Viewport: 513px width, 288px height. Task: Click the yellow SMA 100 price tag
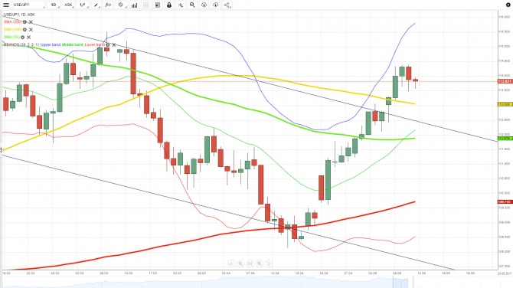click(505, 104)
